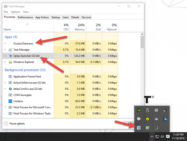Image resolution: width=187 pixels, height=141 pixels.
Task: Click the Safely Remove Hardware USB tray icon
Action: point(147,110)
